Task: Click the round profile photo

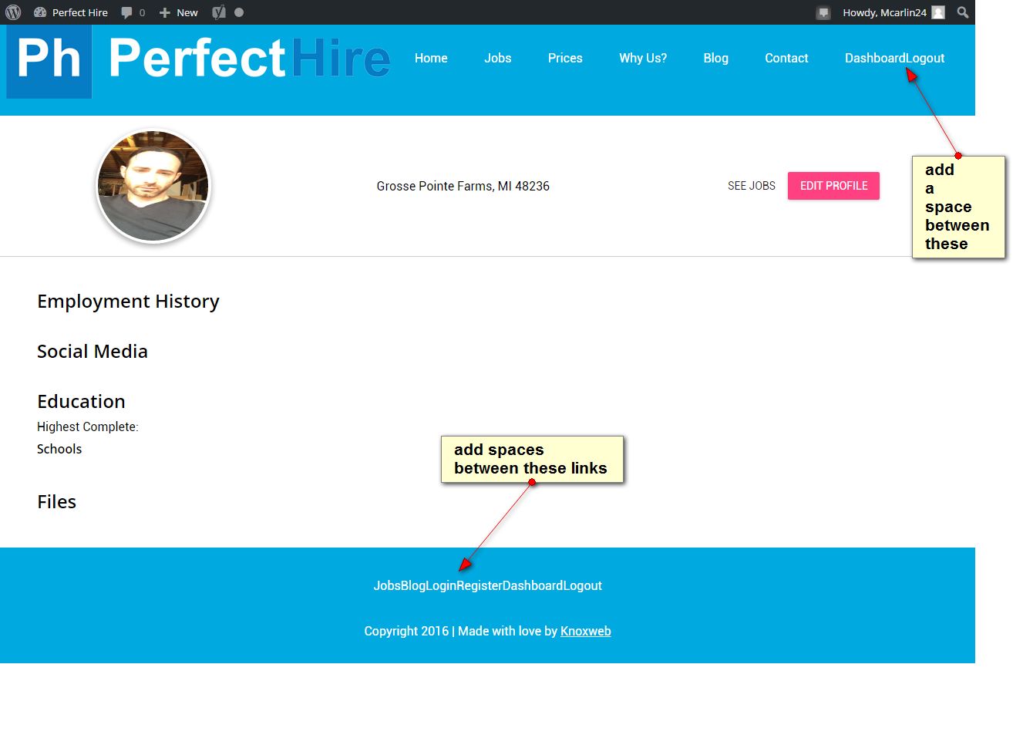Action: coord(153,186)
